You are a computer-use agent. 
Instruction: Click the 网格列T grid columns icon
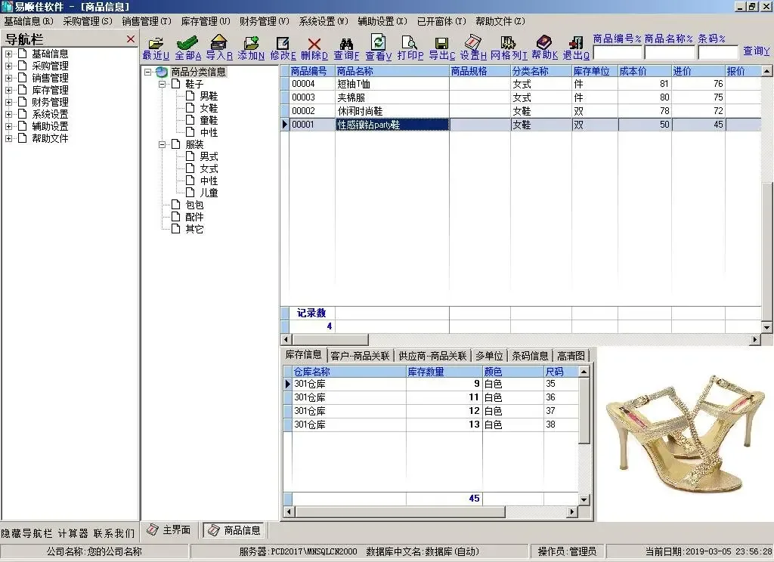click(508, 43)
